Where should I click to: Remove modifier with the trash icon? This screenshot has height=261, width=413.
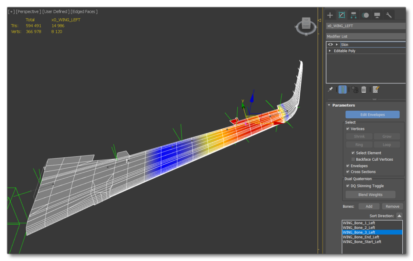364,89
